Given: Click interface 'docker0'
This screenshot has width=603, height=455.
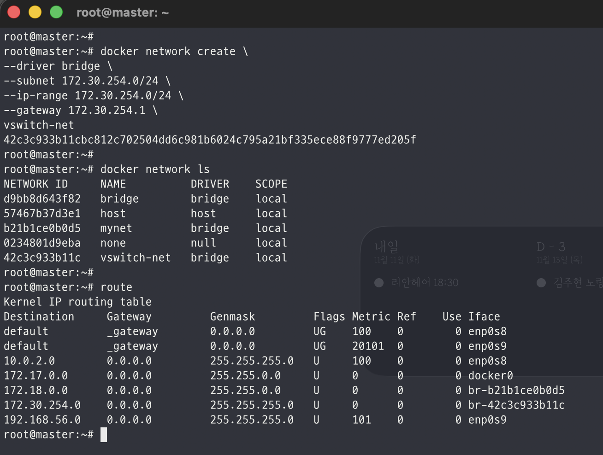Looking at the screenshot, I should click(x=491, y=376).
